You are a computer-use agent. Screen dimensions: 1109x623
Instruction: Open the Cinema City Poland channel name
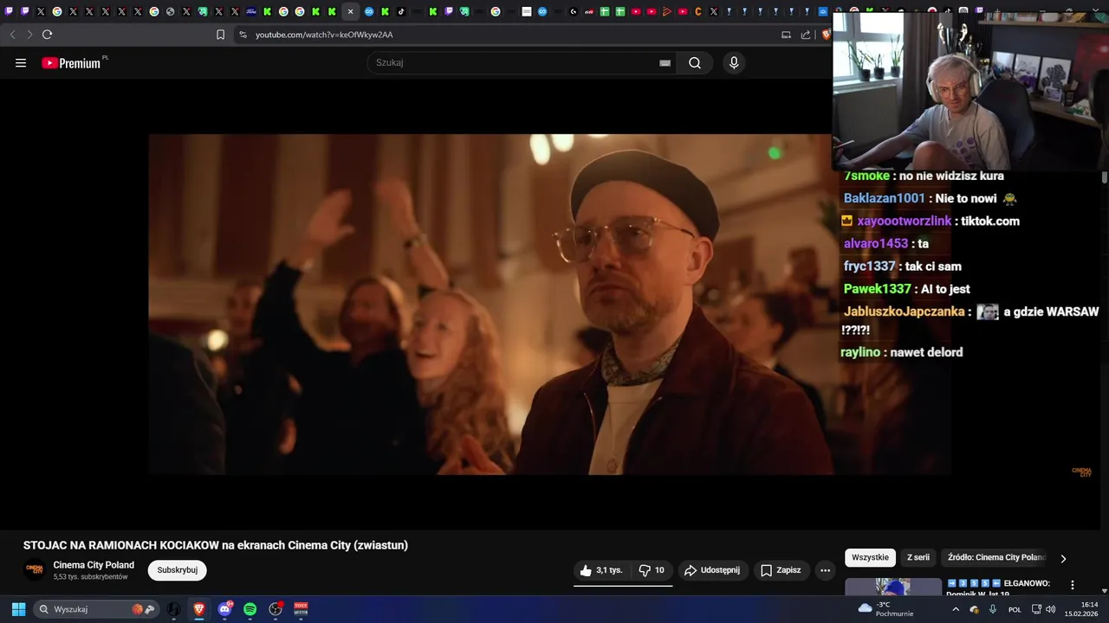coord(94,565)
